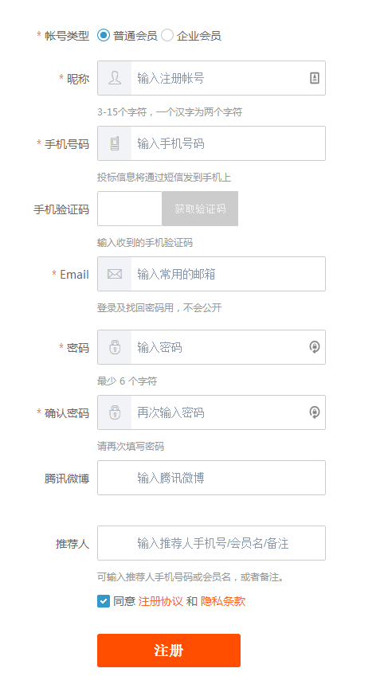
Task: Click the envelope icon beside Email field
Action: (x=115, y=274)
